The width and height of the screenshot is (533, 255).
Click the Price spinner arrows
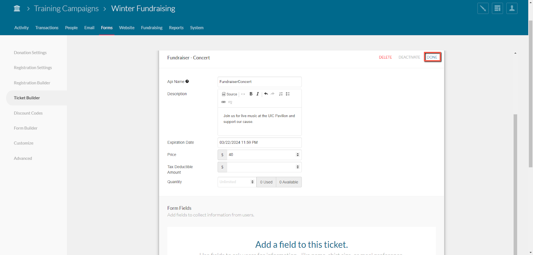297,155
